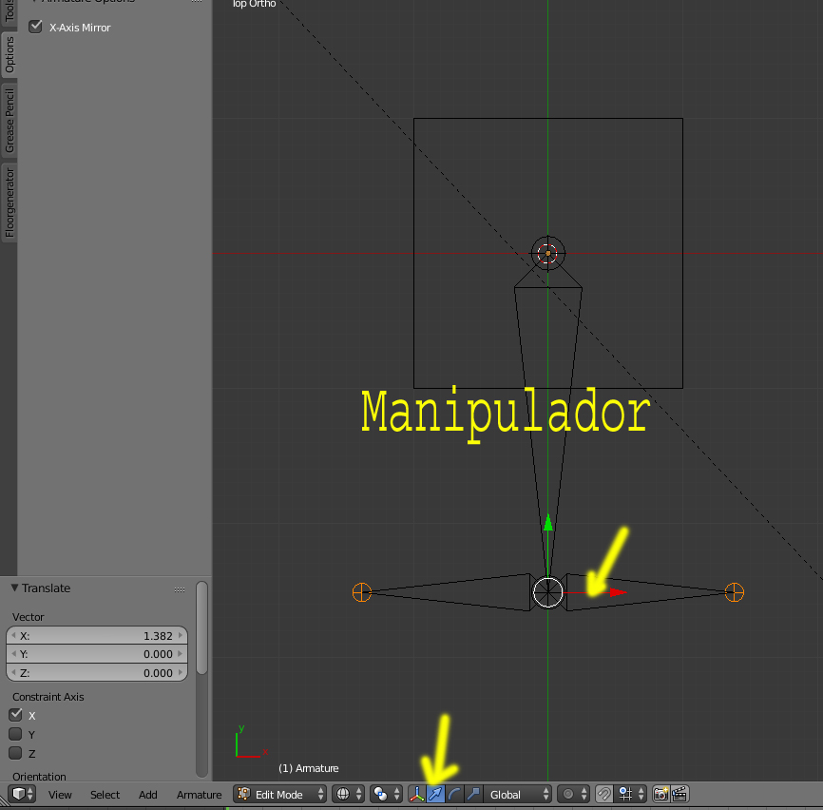
Task: Click the red X-axis manipulator arrow
Action: [619, 592]
